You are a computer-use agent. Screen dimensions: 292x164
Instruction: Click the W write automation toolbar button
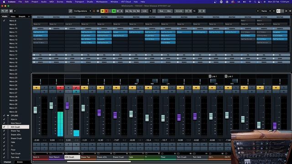pyautogui.click(x=118, y=11)
